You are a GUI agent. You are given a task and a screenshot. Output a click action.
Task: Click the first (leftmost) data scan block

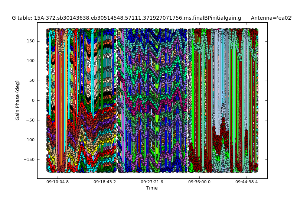(x=81, y=100)
